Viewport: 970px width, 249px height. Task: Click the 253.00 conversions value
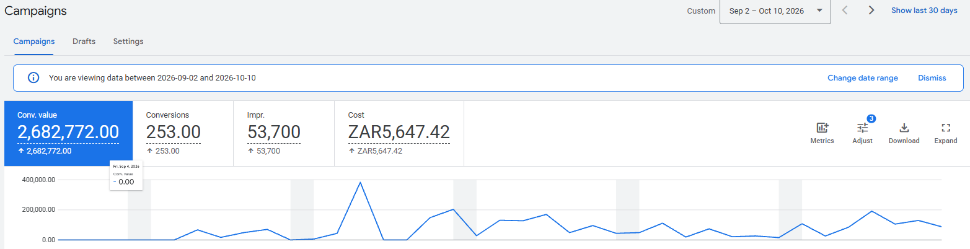174,132
